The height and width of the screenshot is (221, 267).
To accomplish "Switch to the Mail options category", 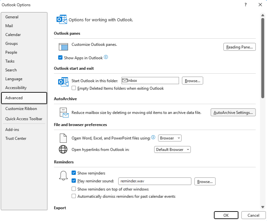I will coord(9,26).
